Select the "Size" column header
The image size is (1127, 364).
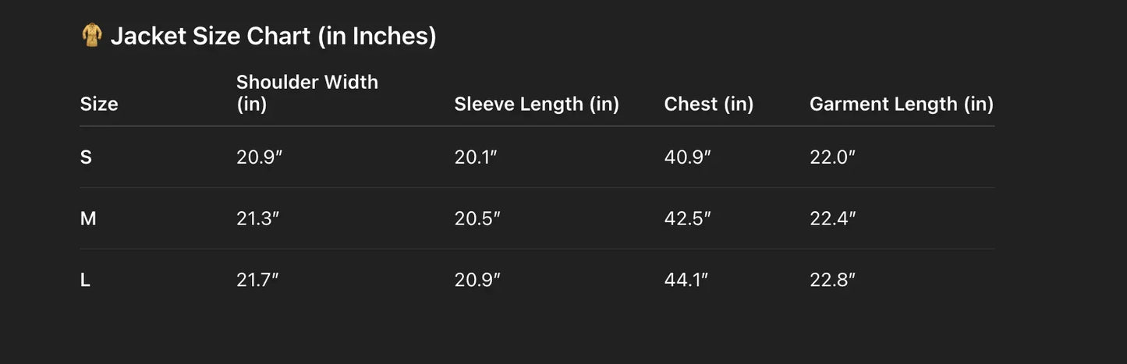coord(99,104)
